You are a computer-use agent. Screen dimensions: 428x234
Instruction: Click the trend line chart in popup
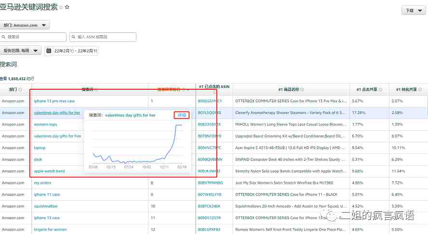(x=137, y=144)
